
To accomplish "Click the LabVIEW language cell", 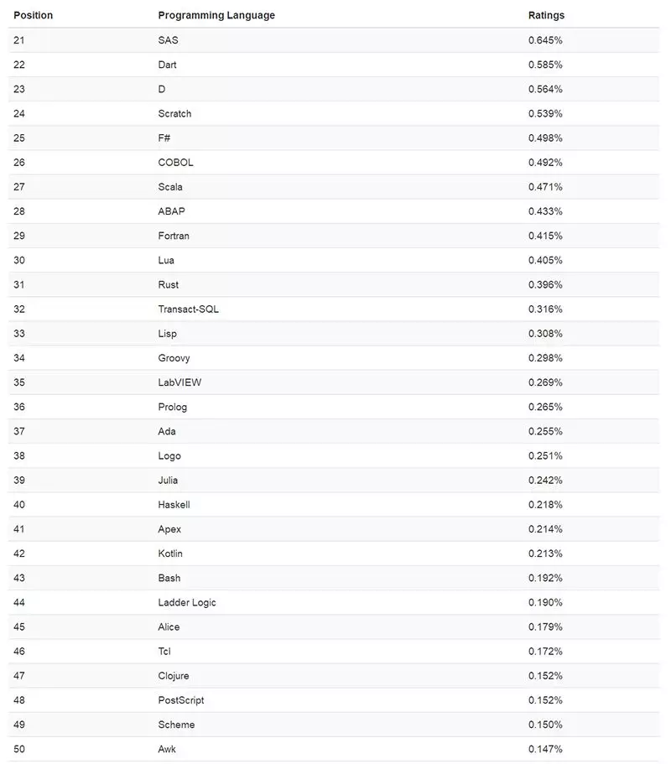I will (x=179, y=382).
